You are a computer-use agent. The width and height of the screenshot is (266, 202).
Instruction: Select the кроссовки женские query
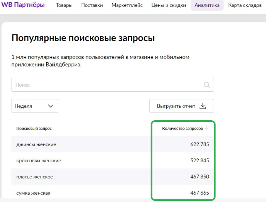coord(39,160)
